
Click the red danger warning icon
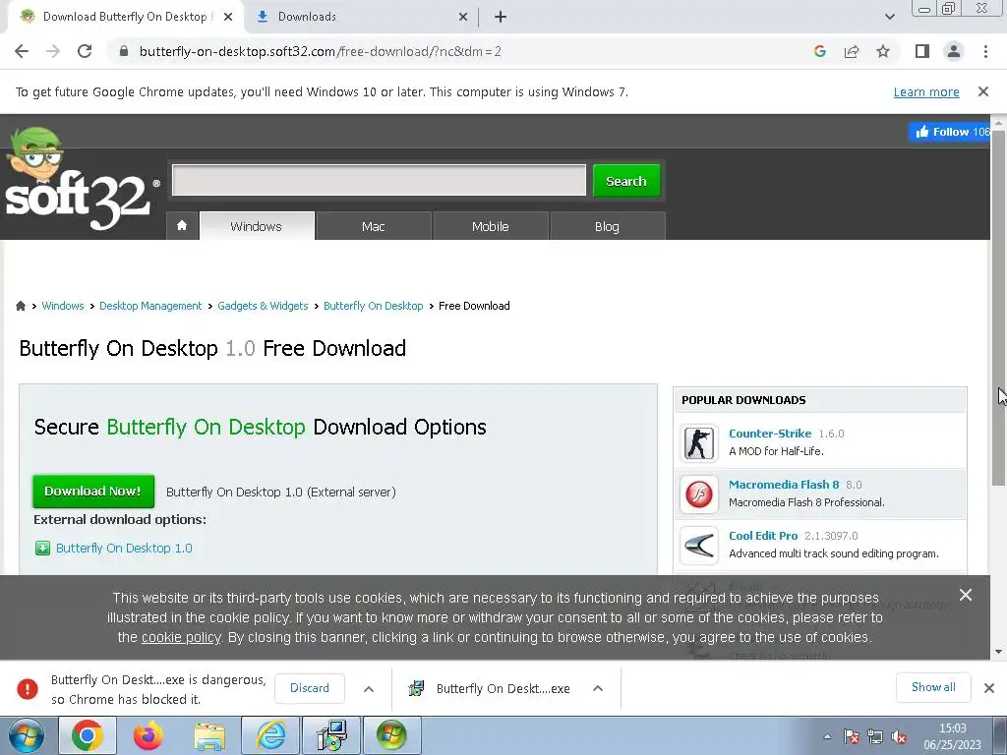pyautogui.click(x=27, y=688)
